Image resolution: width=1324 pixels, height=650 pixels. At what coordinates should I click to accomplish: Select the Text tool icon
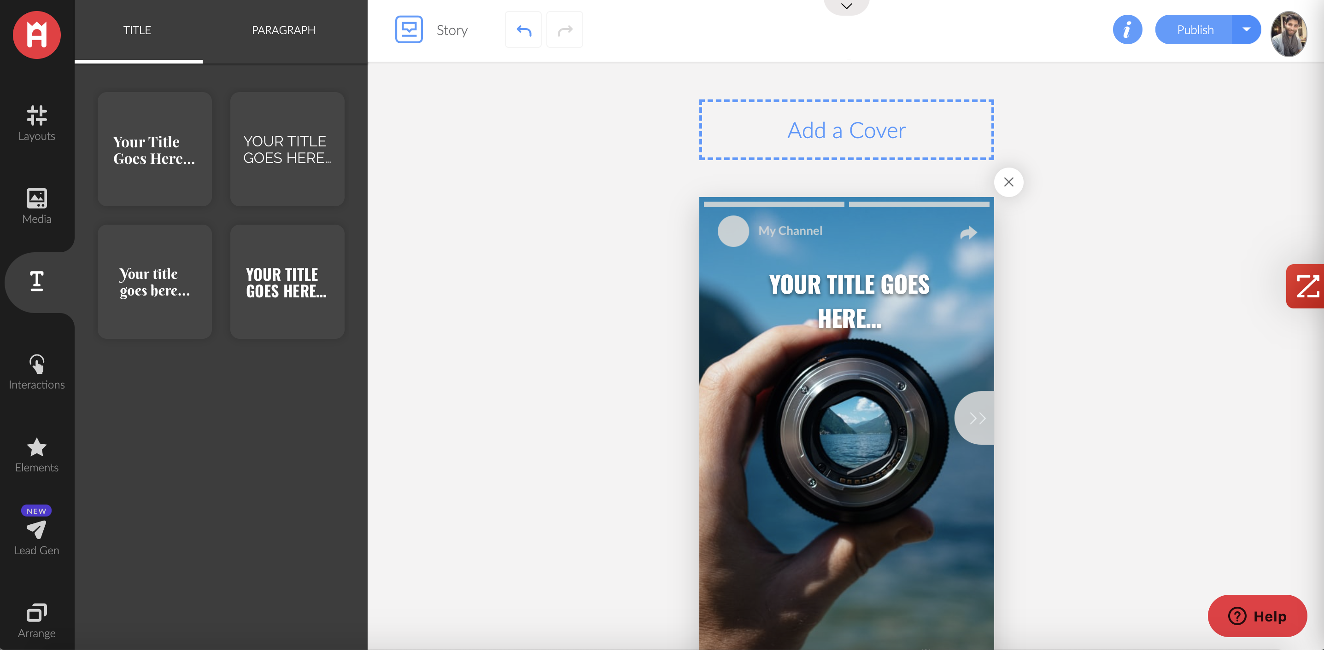pos(36,281)
